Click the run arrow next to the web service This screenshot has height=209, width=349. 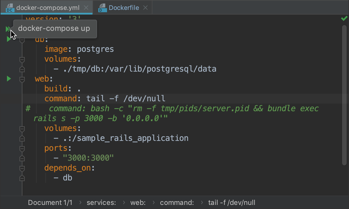click(8, 78)
